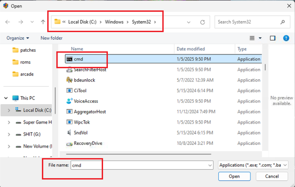Select the bdeunlock application icon
The width and height of the screenshot is (295, 187).
[69, 80]
